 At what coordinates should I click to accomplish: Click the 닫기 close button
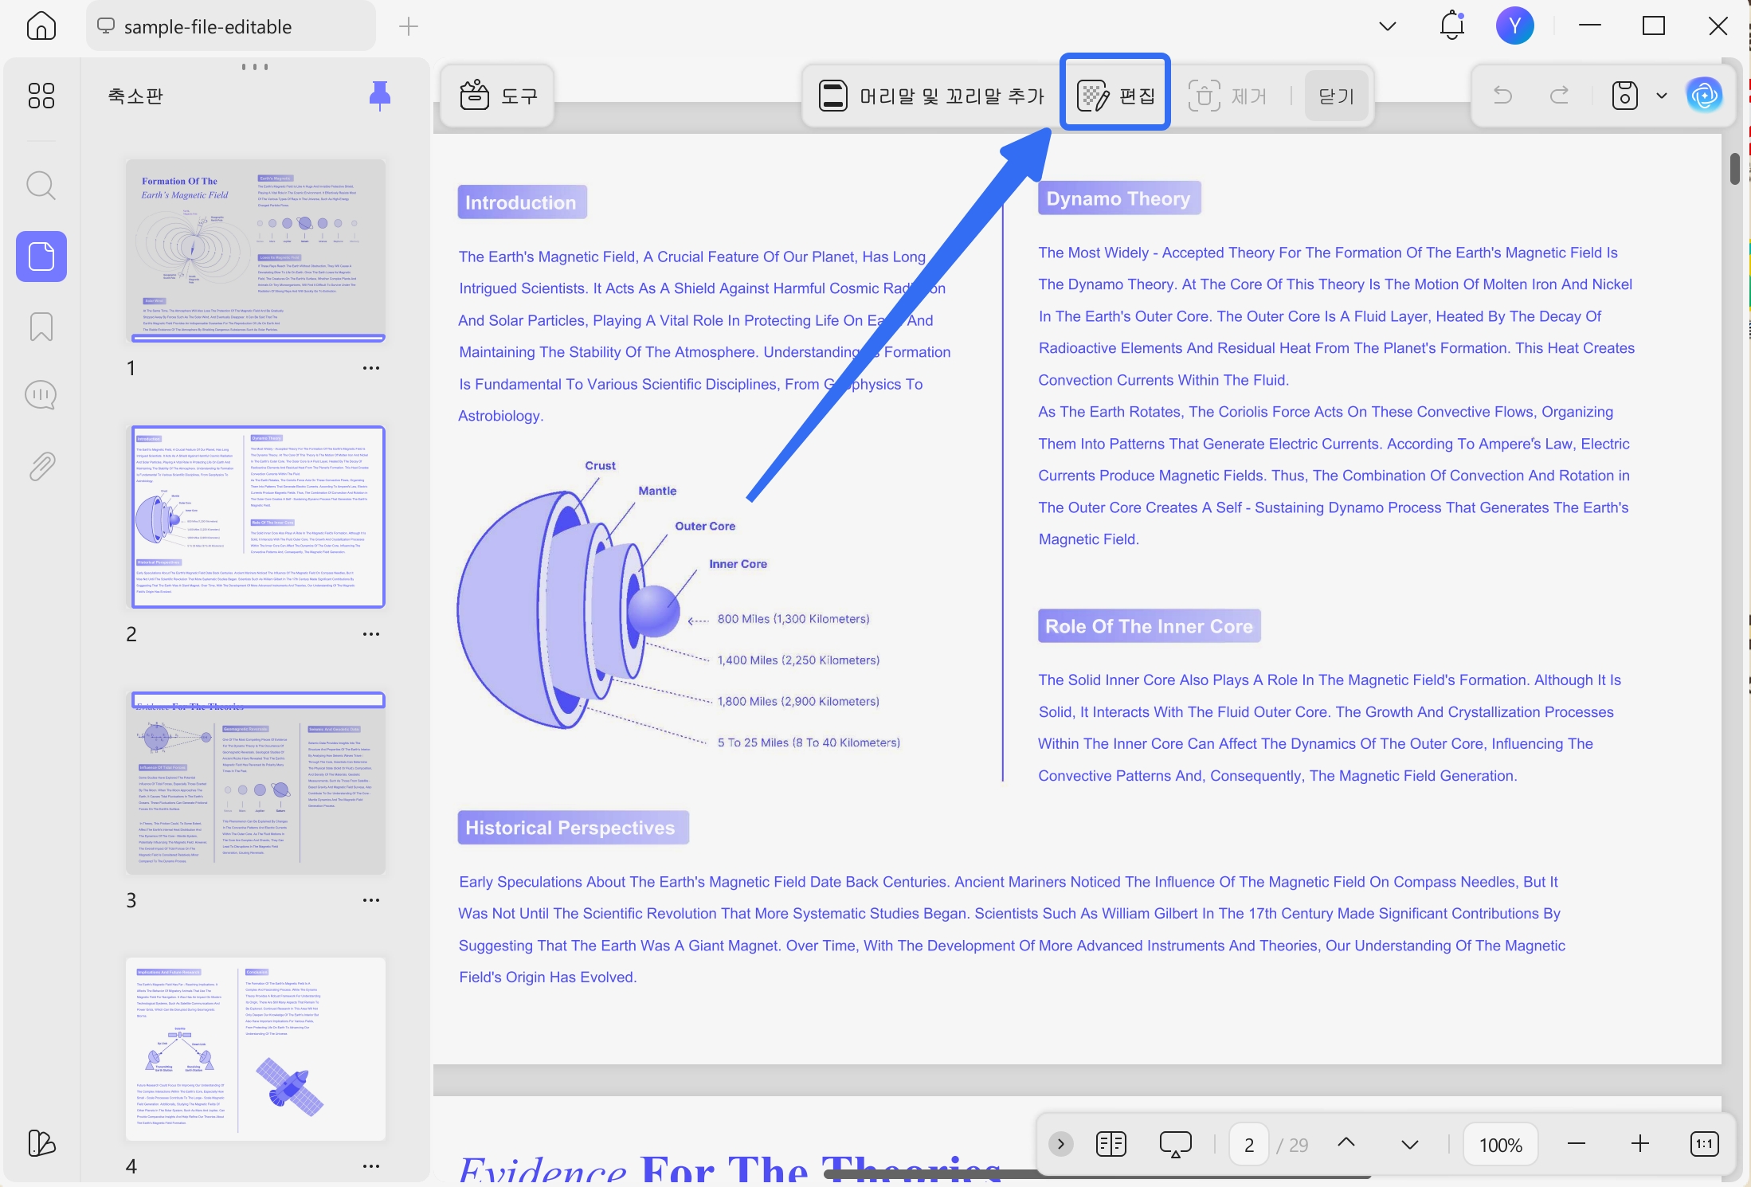coord(1337,96)
